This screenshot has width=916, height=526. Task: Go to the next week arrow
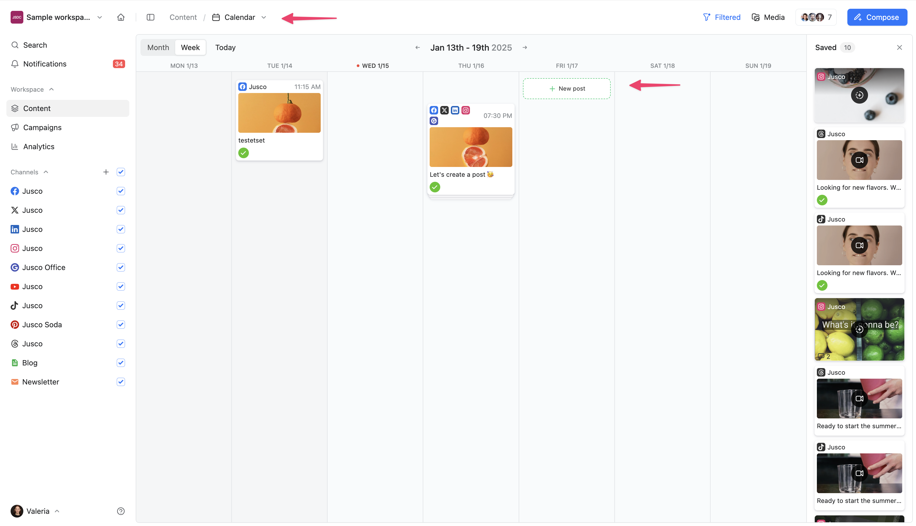click(x=525, y=47)
